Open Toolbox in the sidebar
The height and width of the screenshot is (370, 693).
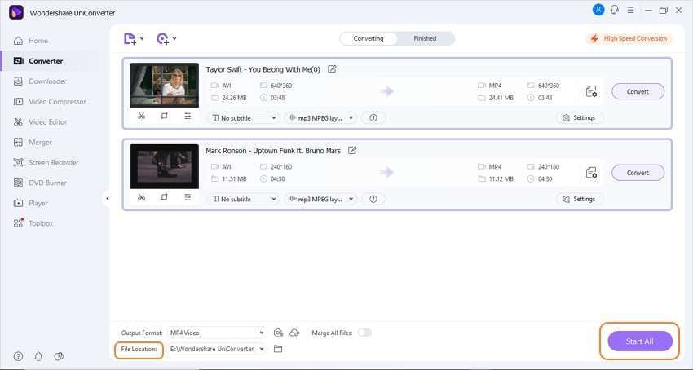click(x=33, y=223)
